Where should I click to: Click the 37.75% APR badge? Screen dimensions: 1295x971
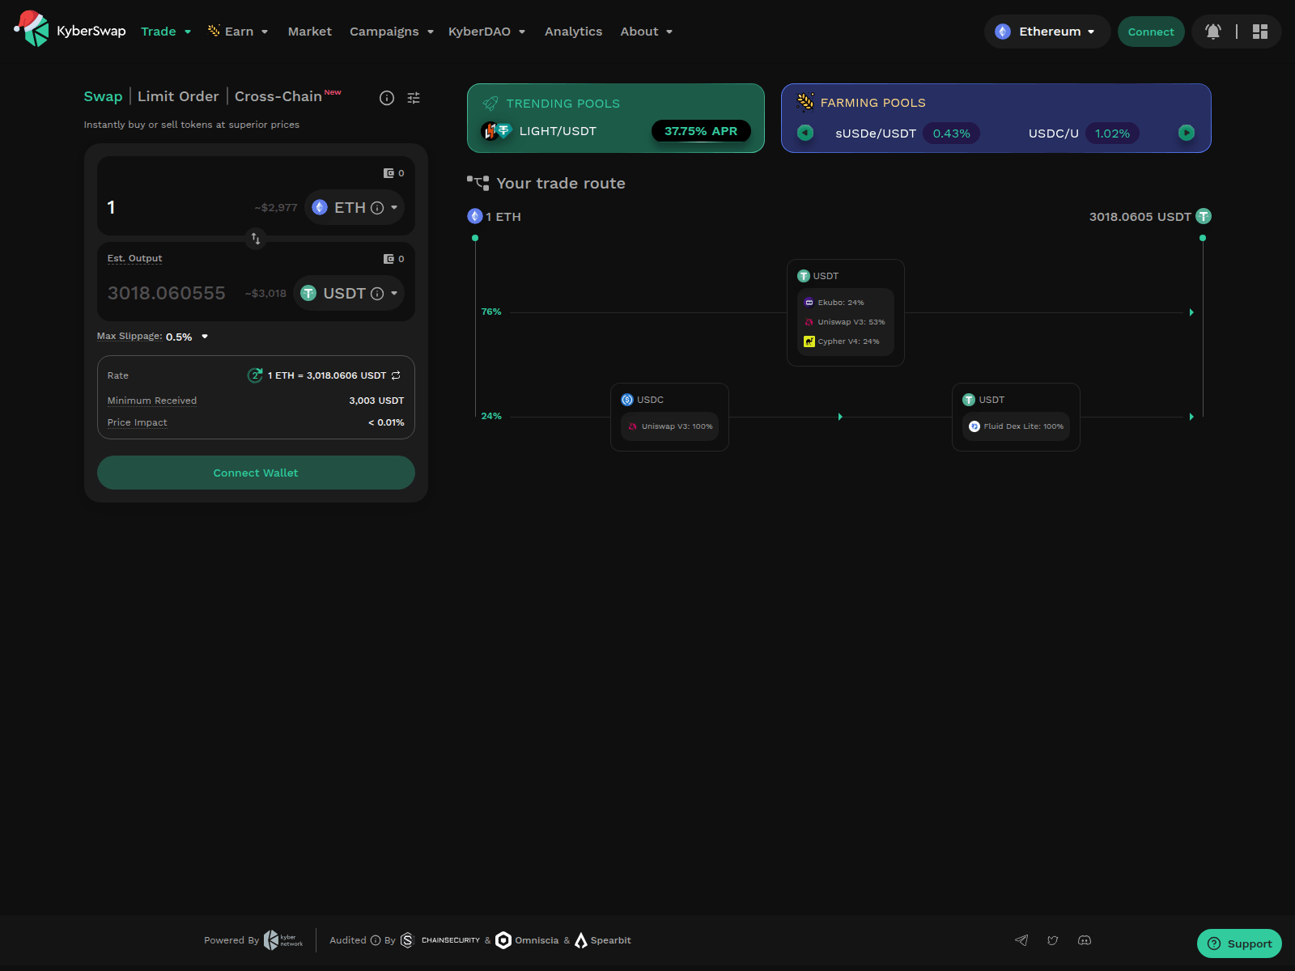[x=701, y=131]
